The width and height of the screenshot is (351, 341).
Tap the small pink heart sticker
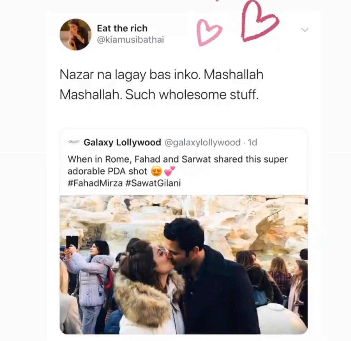tap(208, 33)
